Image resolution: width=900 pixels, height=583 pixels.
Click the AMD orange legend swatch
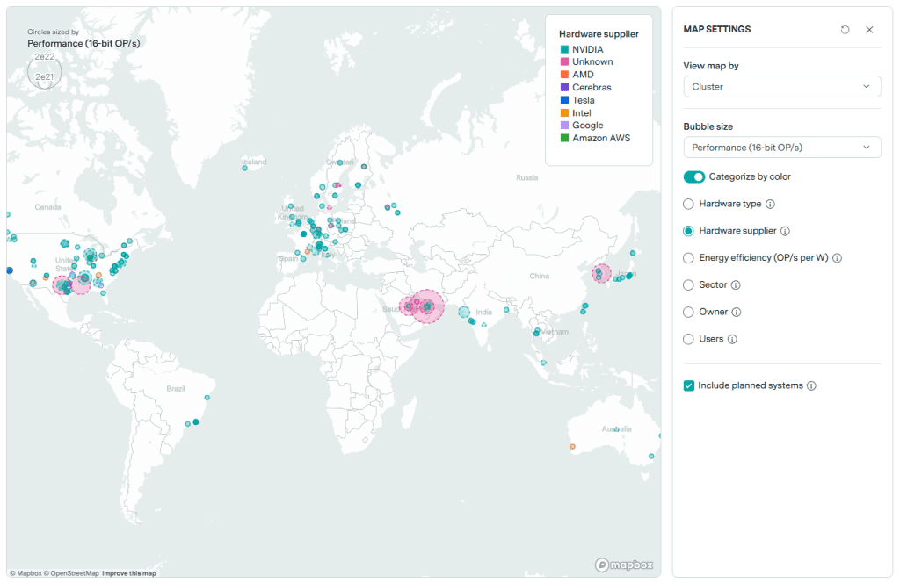tap(564, 75)
